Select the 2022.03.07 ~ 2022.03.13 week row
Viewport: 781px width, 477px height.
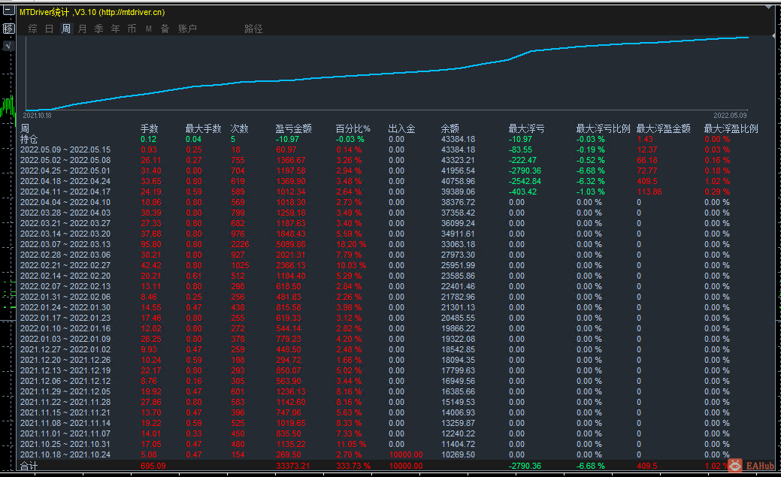coord(65,244)
